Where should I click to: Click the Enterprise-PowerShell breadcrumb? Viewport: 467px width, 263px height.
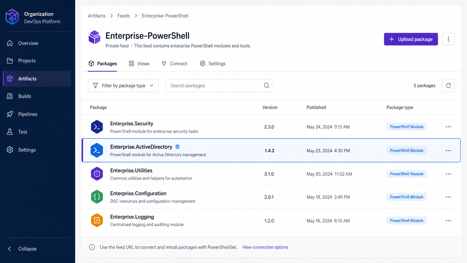(165, 16)
